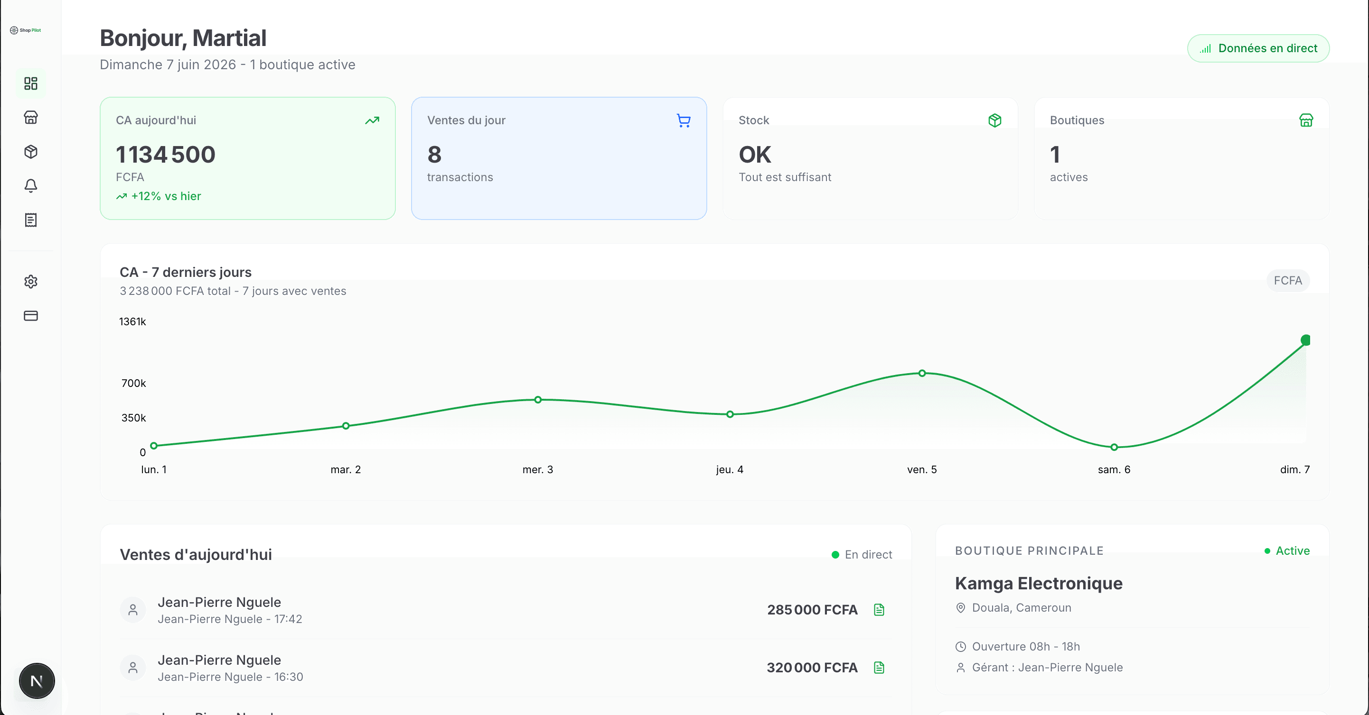The height and width of the screenshot is (715, 1369).
Task: Click the Tout est suffisant text
Action: pos(785,177)
